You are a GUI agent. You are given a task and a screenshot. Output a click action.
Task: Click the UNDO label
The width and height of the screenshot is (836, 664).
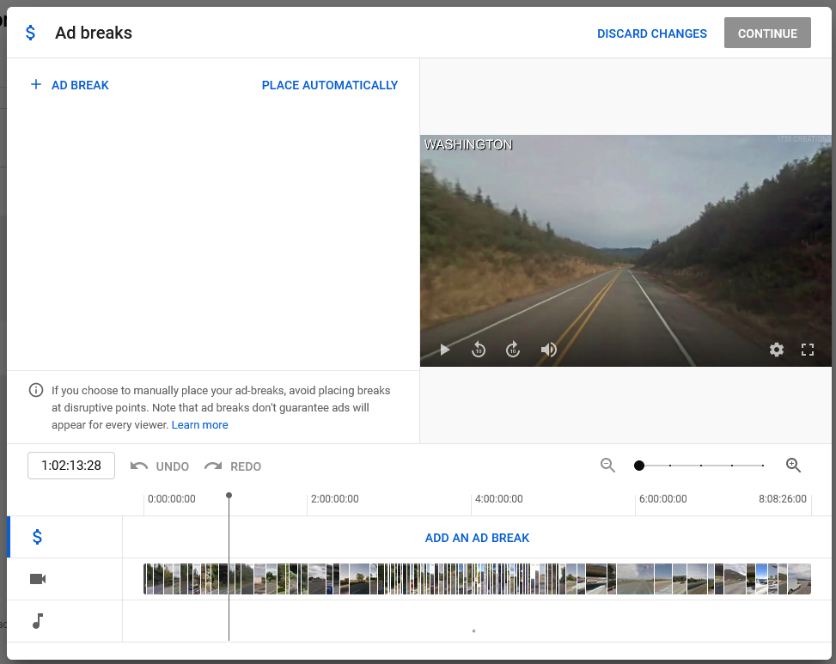tap(172, 466)
